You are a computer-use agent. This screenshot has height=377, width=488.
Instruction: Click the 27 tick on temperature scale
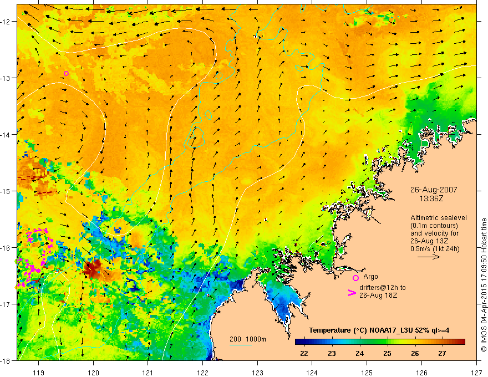tap(443, 353)
